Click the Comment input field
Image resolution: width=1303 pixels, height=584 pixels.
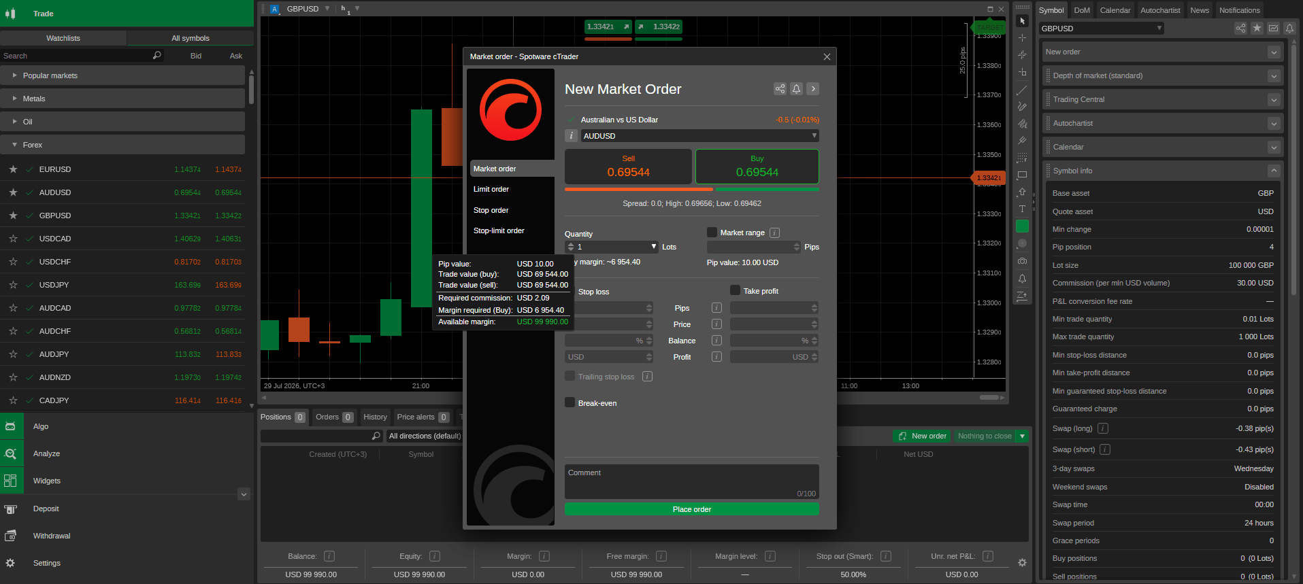691,482
